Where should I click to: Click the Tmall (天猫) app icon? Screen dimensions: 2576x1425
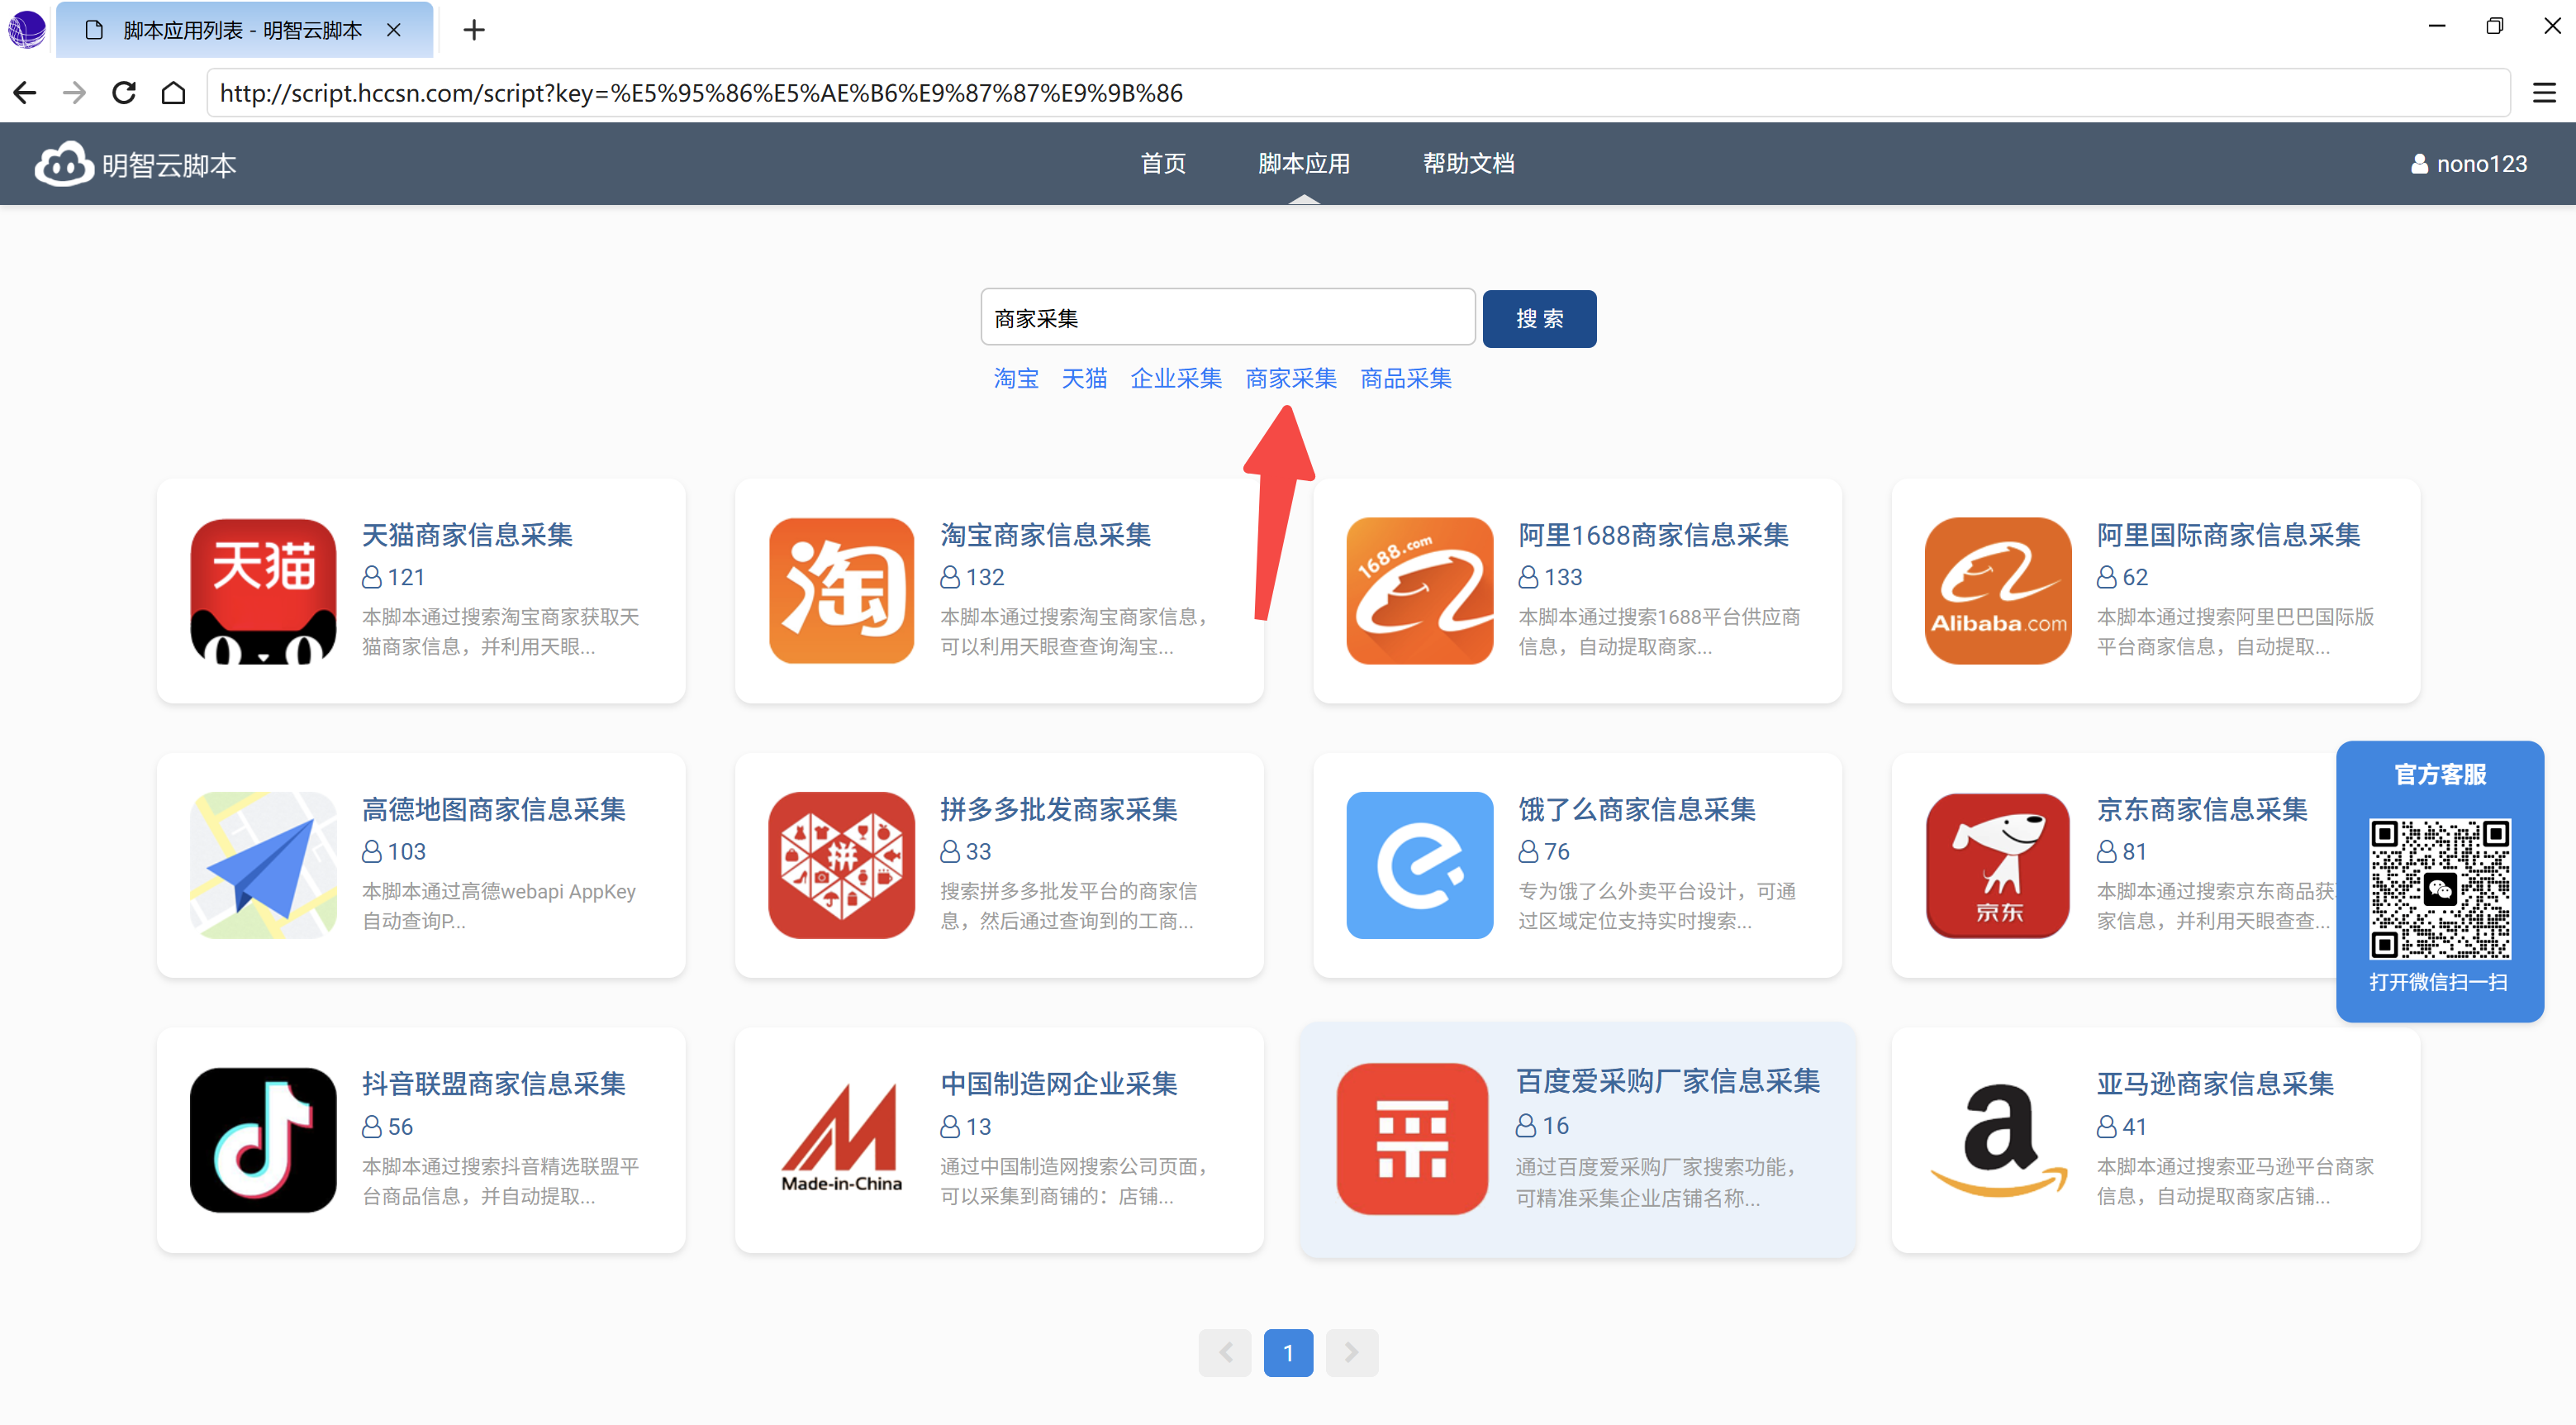(263, 590)
